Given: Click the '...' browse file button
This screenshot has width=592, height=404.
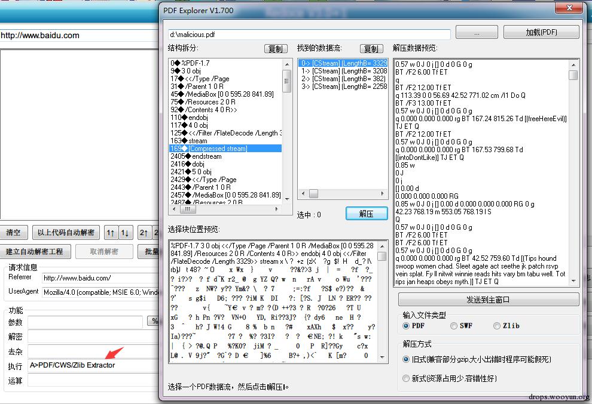Looking at the screenshot, I should [476, 33].
